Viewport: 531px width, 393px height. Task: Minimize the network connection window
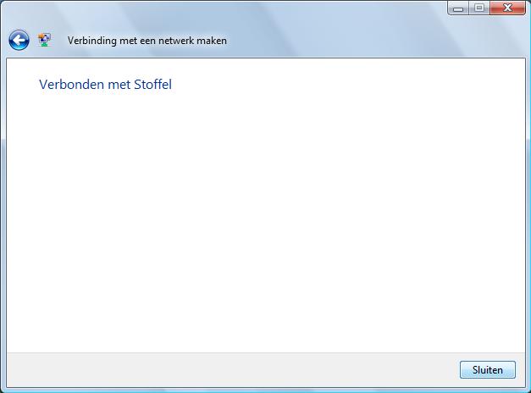pyautogui.click(x=458, y=8)
